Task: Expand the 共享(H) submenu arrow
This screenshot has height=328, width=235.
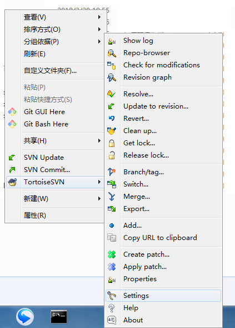Action: [x=99, y=141]
